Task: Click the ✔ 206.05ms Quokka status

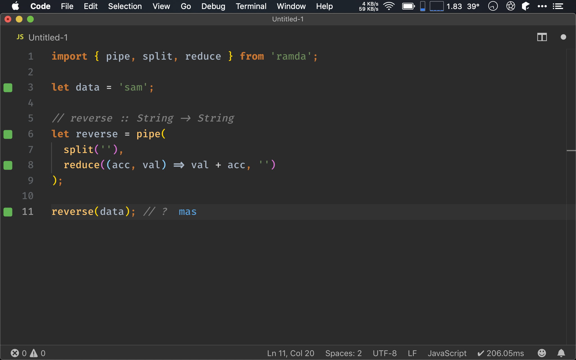Action: 501,353
